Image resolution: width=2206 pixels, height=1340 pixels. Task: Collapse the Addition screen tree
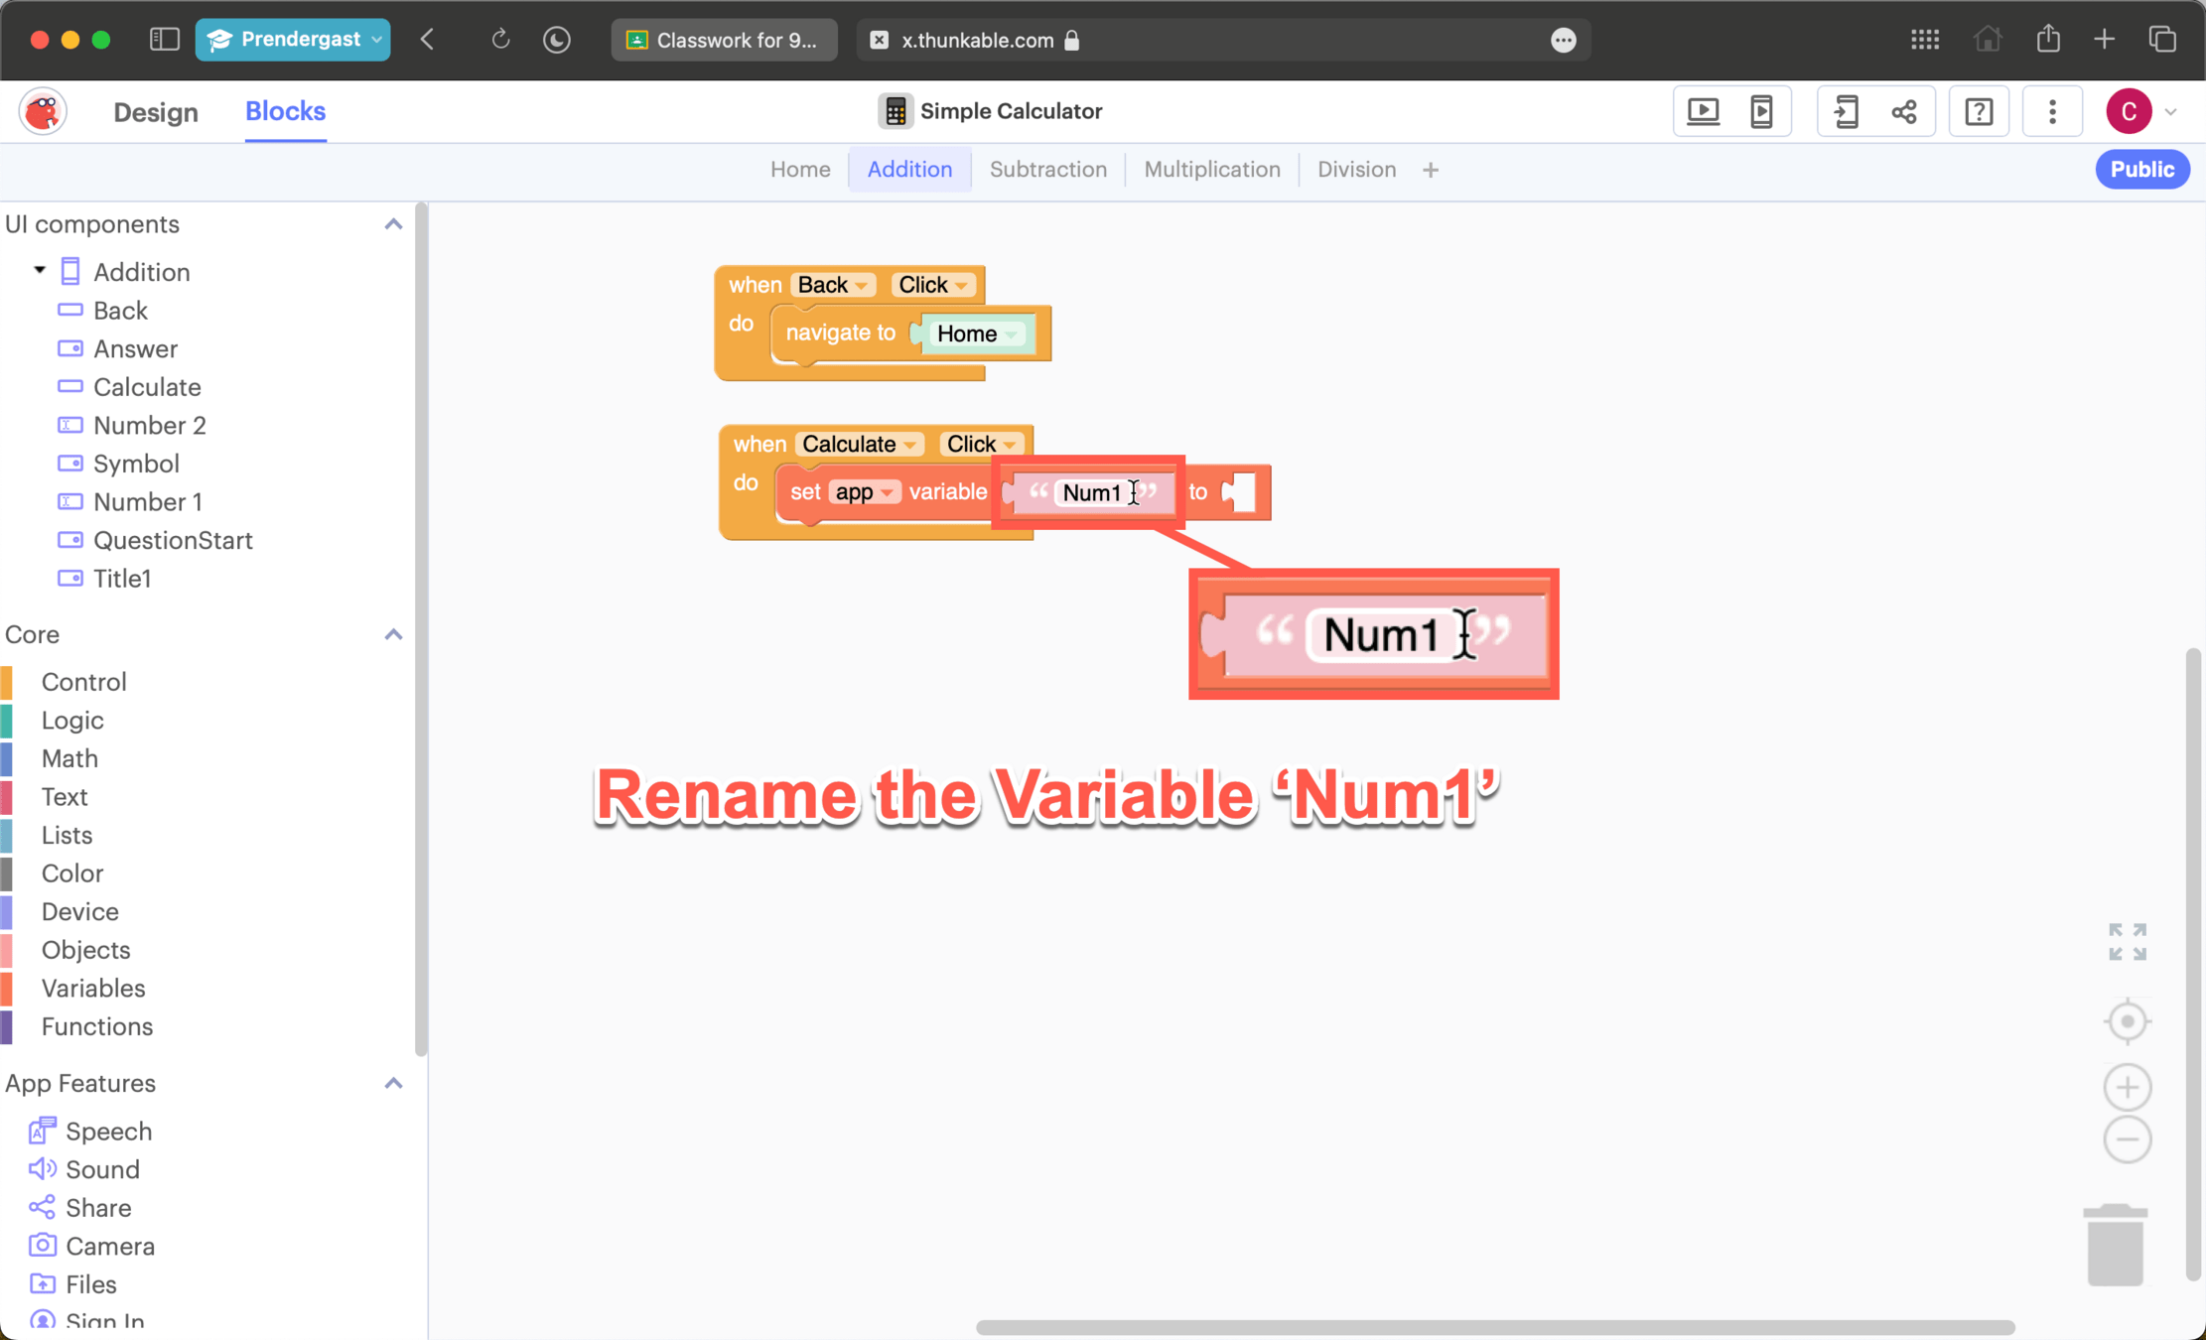tap(40, 271)
